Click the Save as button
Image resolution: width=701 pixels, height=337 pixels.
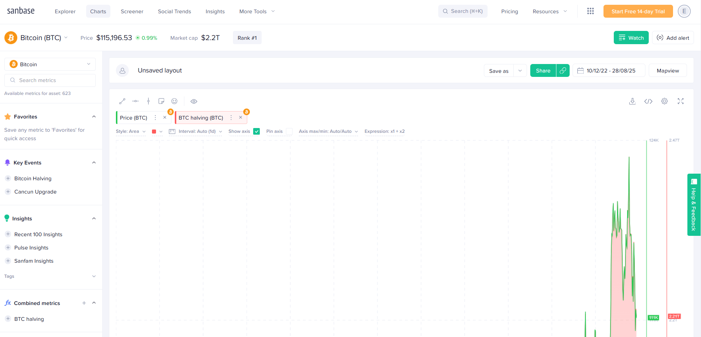tap(499, 71)
